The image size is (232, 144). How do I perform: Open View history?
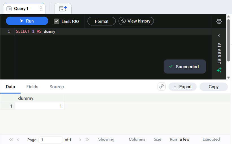click(136, 21)
